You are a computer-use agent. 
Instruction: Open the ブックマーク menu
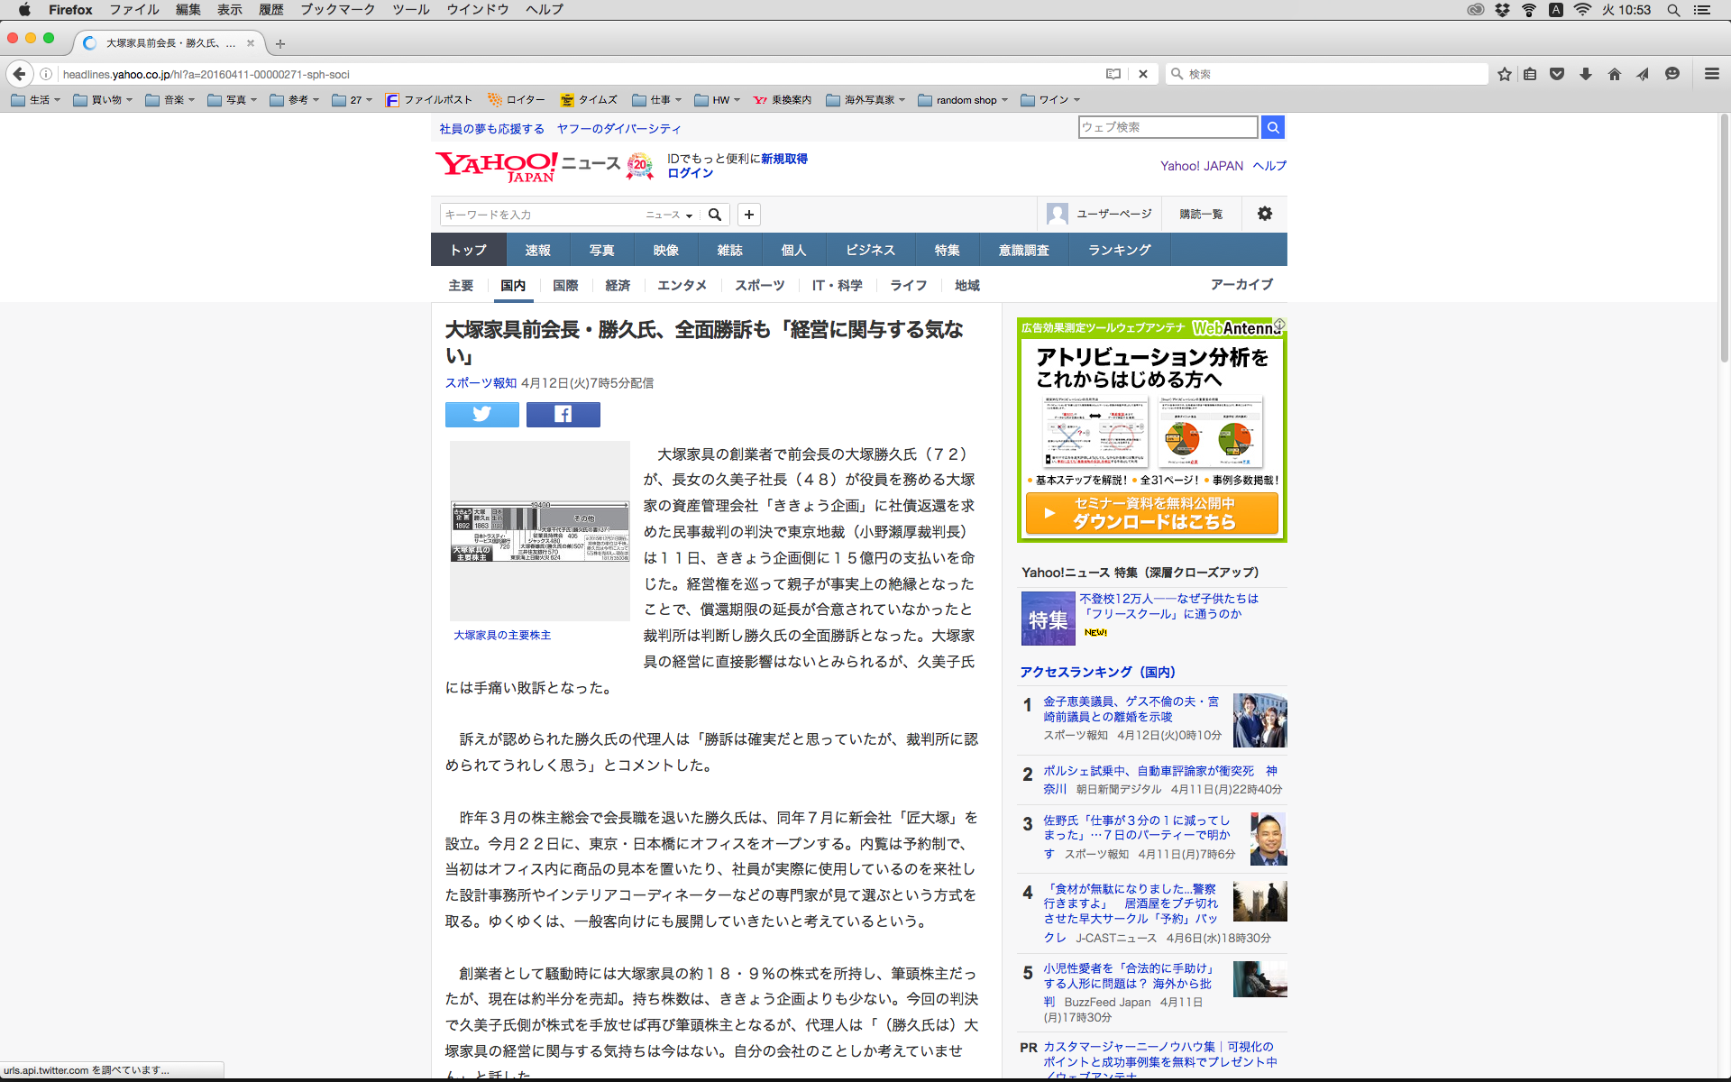(x=337, y=10)
